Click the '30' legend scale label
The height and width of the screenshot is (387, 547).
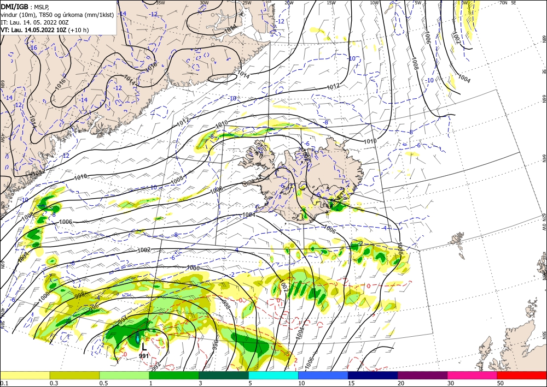tap(451, 383)
